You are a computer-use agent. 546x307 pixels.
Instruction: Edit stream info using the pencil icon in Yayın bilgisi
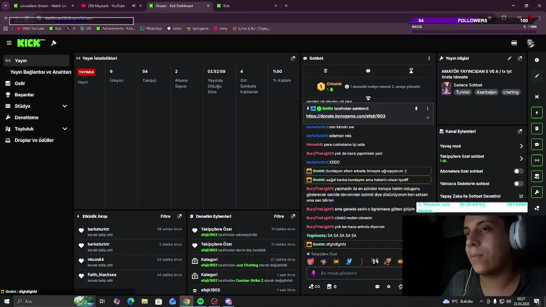click(x=509, y=58)
